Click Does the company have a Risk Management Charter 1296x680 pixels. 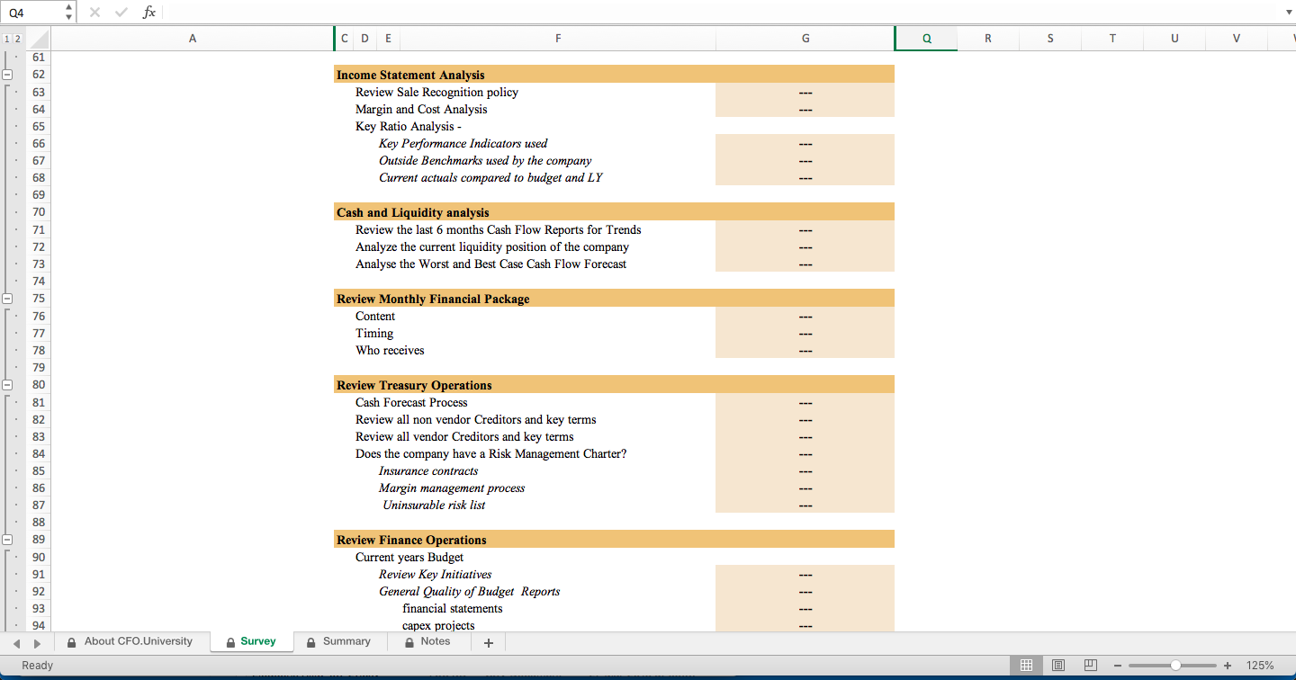pos(491,453)
